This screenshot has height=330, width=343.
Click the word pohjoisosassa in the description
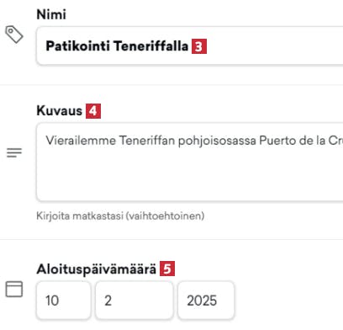tap(217, 141)
